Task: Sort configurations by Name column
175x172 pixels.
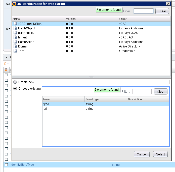Action: (38, 19)
